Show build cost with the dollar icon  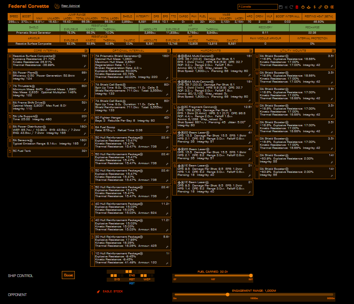(314, 7)
